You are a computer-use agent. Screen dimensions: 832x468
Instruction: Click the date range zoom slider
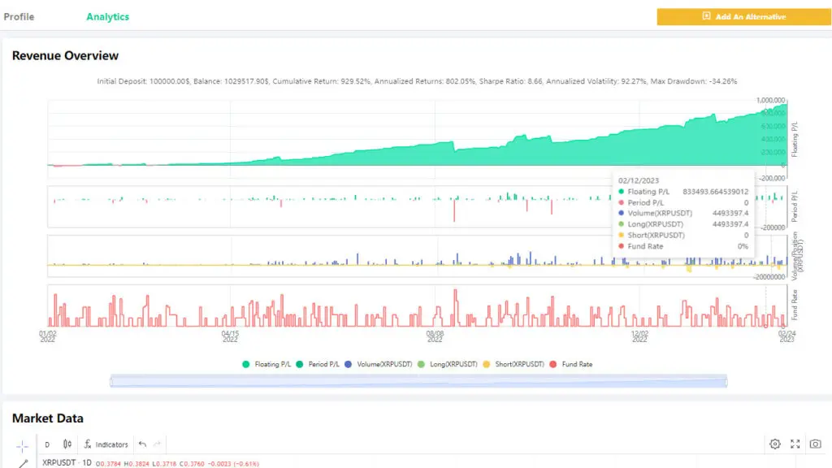418,381
